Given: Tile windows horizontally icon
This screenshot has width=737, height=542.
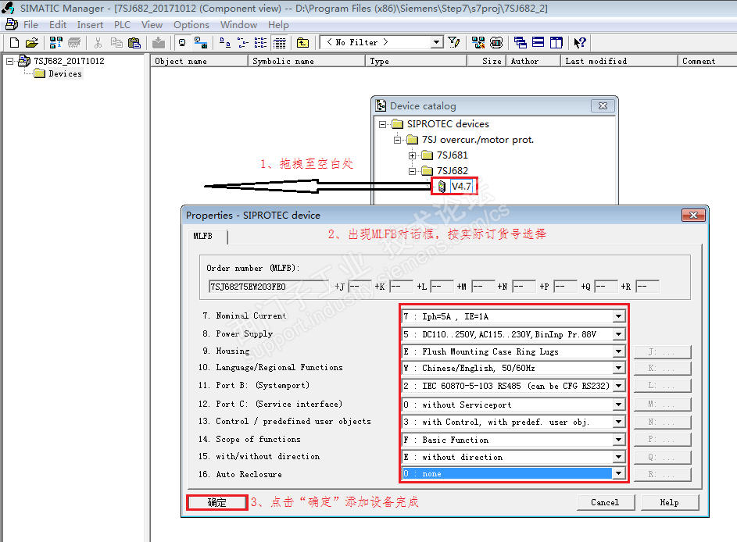Looking at the screenshot, I should pos(538,43).
